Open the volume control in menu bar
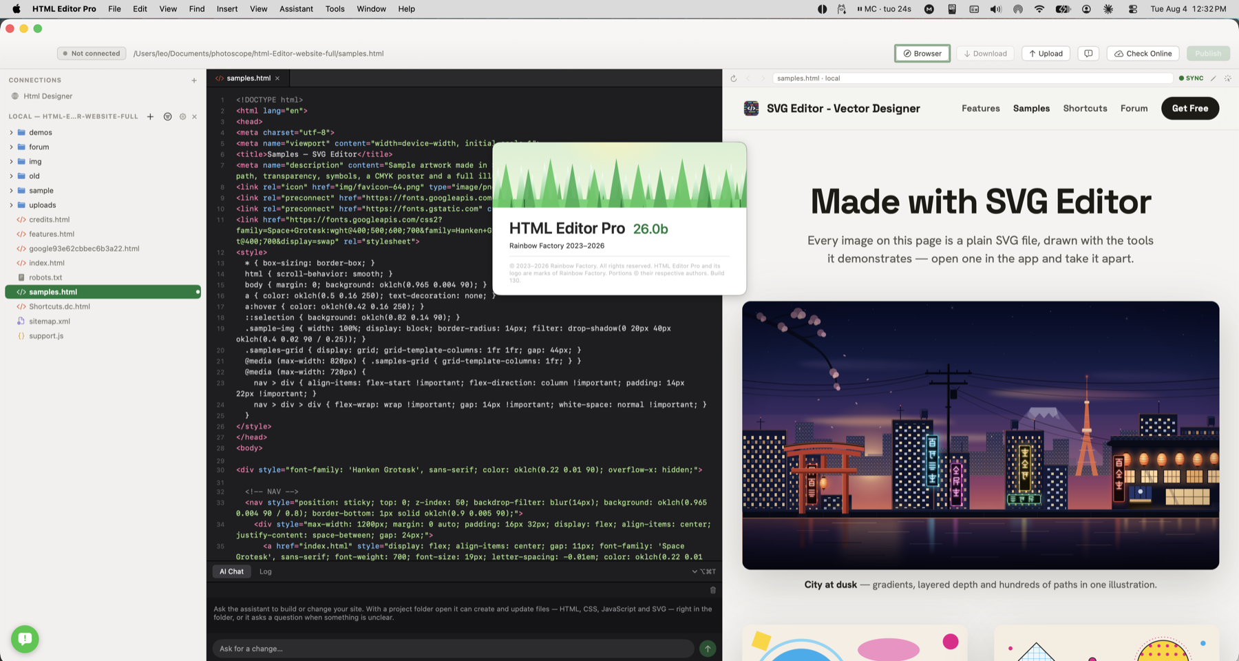Image resolution: width=1239 pixels, height=661 pixels. point(995,9)
